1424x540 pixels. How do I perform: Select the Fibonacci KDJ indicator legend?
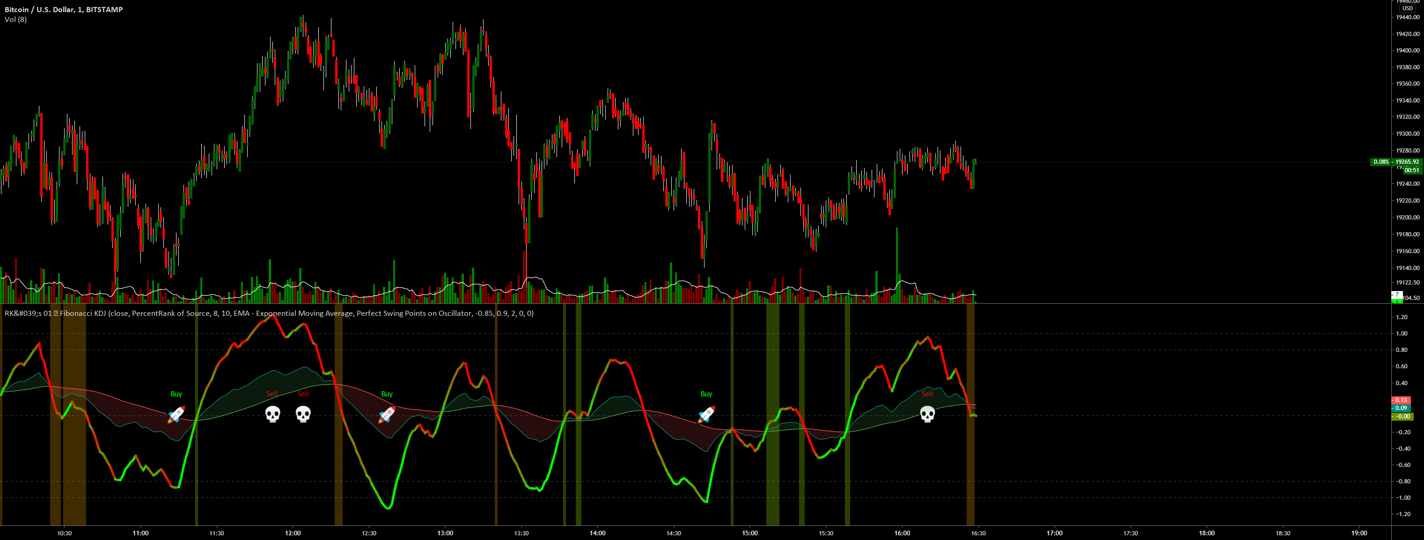pos(269,314)
